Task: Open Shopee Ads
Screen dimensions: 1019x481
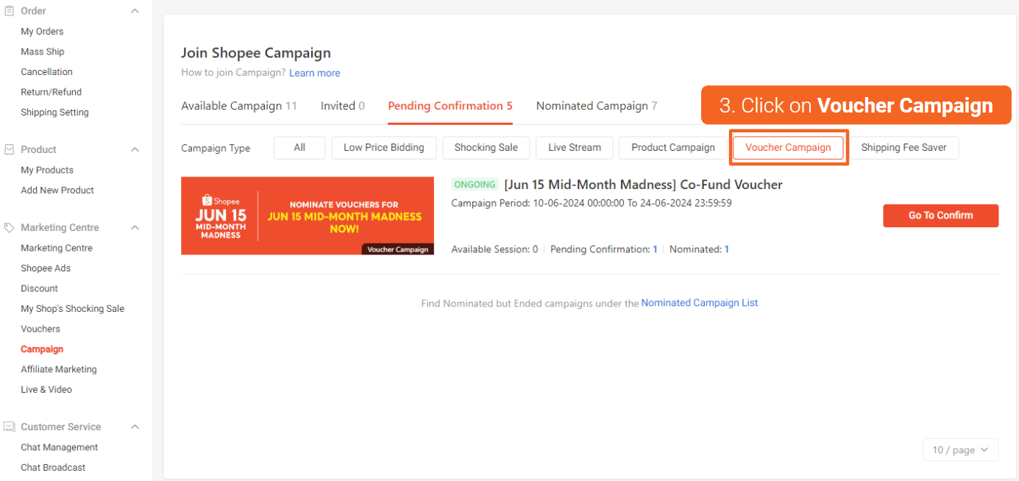Action: pyautogui.click(x=46, y=268)
